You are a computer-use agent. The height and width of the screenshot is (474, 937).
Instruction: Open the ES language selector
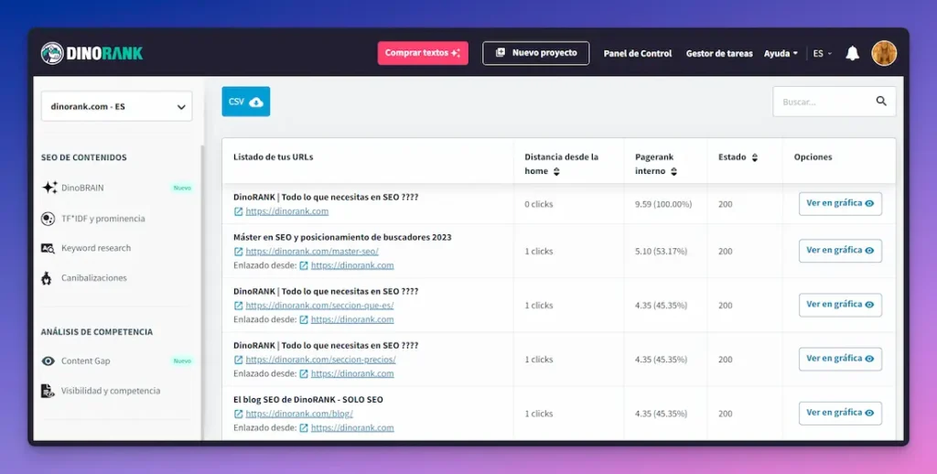[823, 54]
